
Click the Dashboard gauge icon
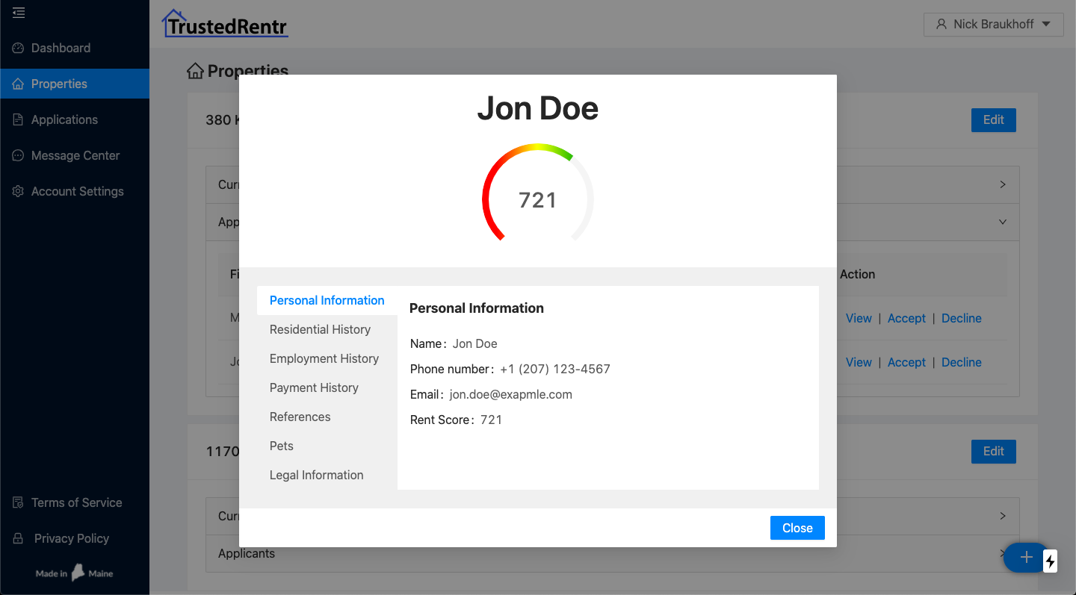tap(19, 48)
